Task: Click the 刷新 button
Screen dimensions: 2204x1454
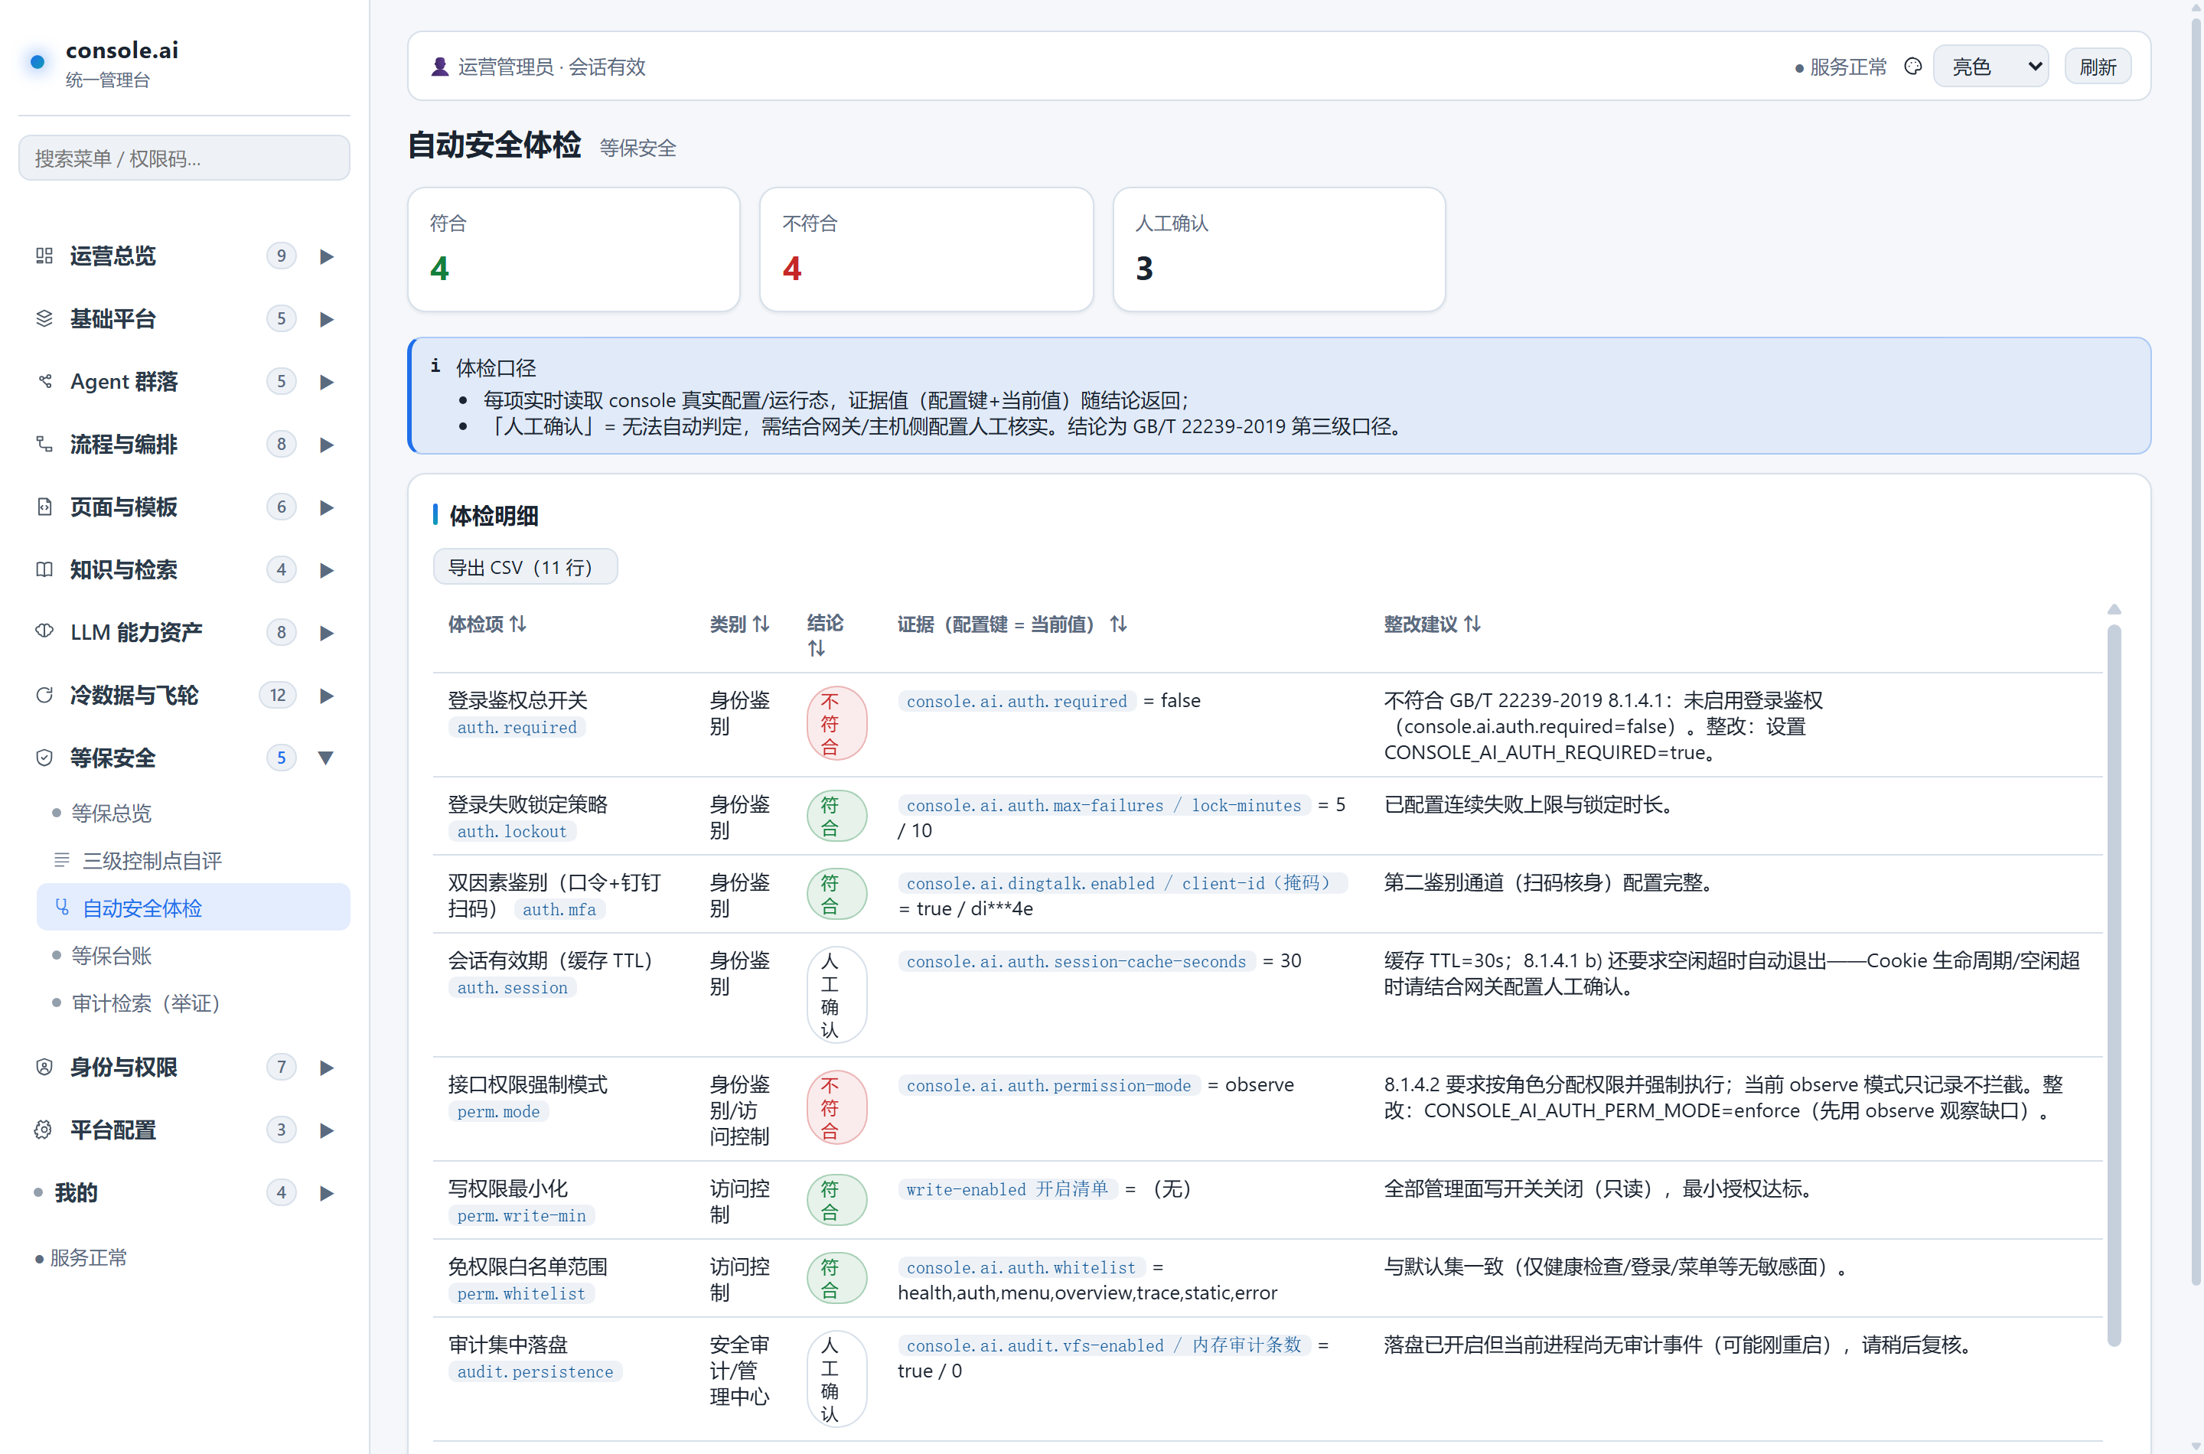Action: click(2098, 67)
